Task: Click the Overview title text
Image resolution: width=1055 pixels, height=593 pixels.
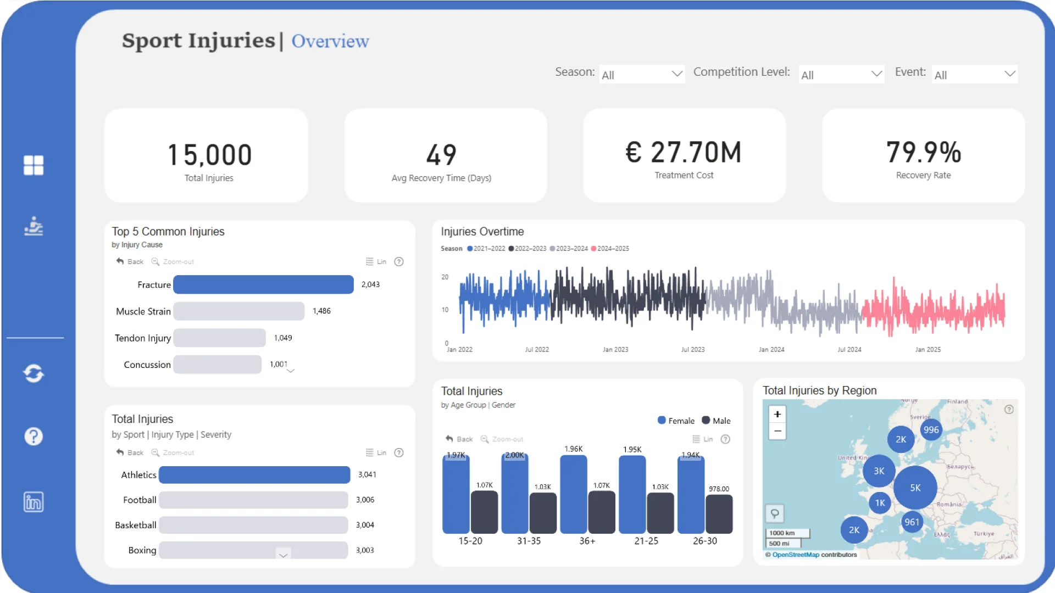Action: 330,41
